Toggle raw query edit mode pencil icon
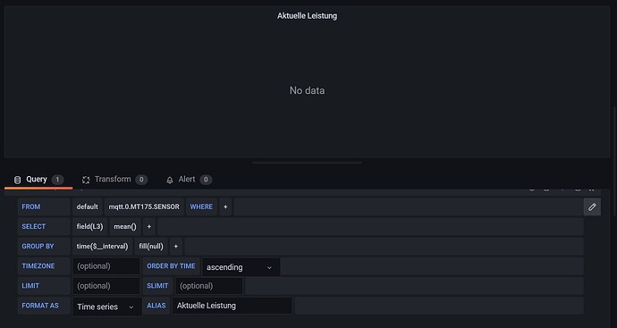617x328 pixels. [592, 206]
